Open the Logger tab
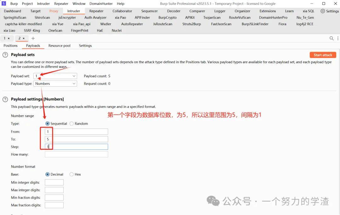This screenshot has height=215, width=340. 220,11
